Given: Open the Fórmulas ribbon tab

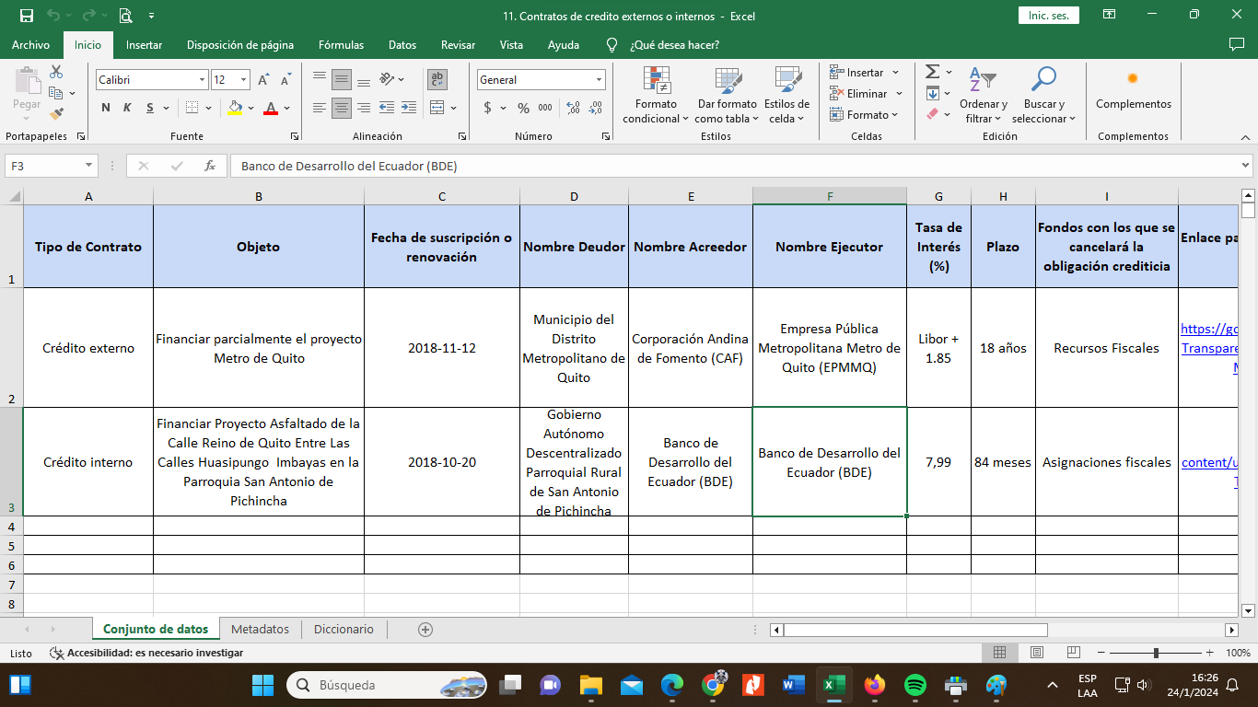Looking at the screenshot, I should point(341,45).
